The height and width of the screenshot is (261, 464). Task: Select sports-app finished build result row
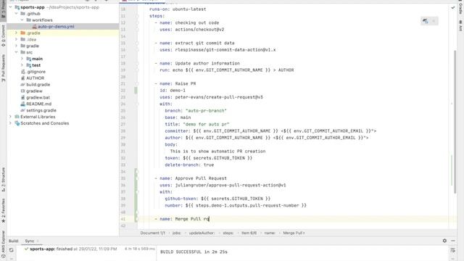click(x=86, y=249)
